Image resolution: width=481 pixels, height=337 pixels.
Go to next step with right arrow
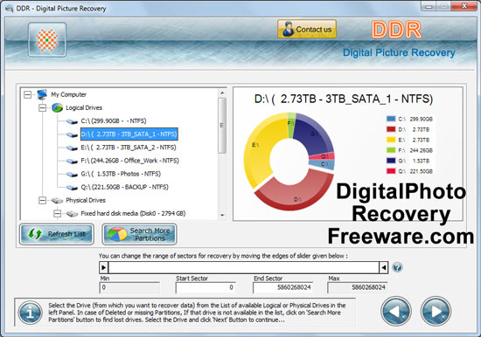pos(436,312)
